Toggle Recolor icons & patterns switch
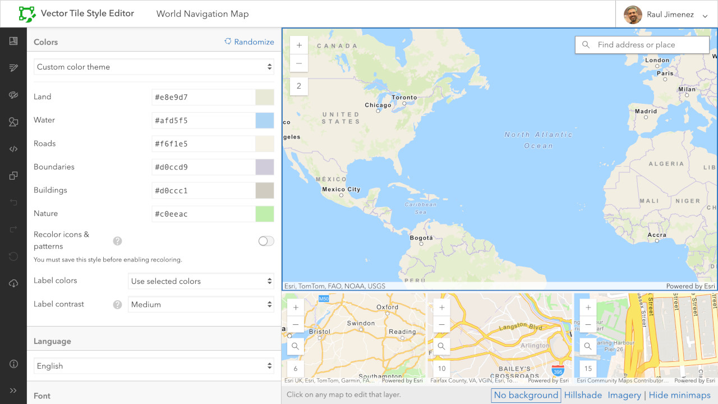Screen dimensions: 718x404 (266, 241)
